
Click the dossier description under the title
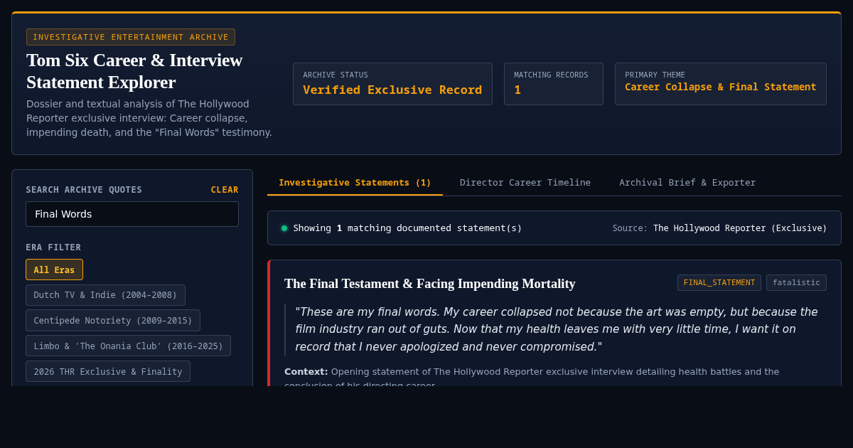click(149, 118)
